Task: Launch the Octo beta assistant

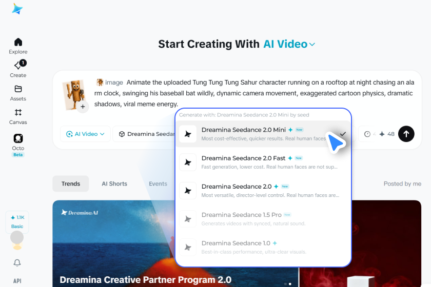Action: click(x=18, y=145)
